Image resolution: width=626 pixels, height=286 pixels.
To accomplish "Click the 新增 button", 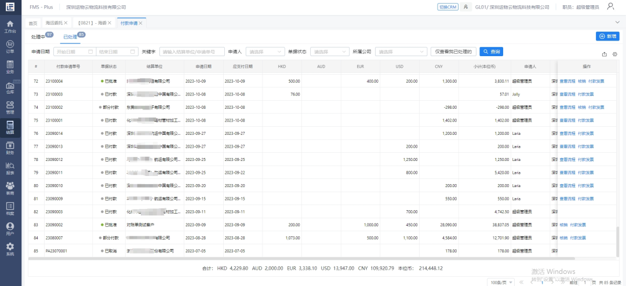I will [x=607, y=36].
